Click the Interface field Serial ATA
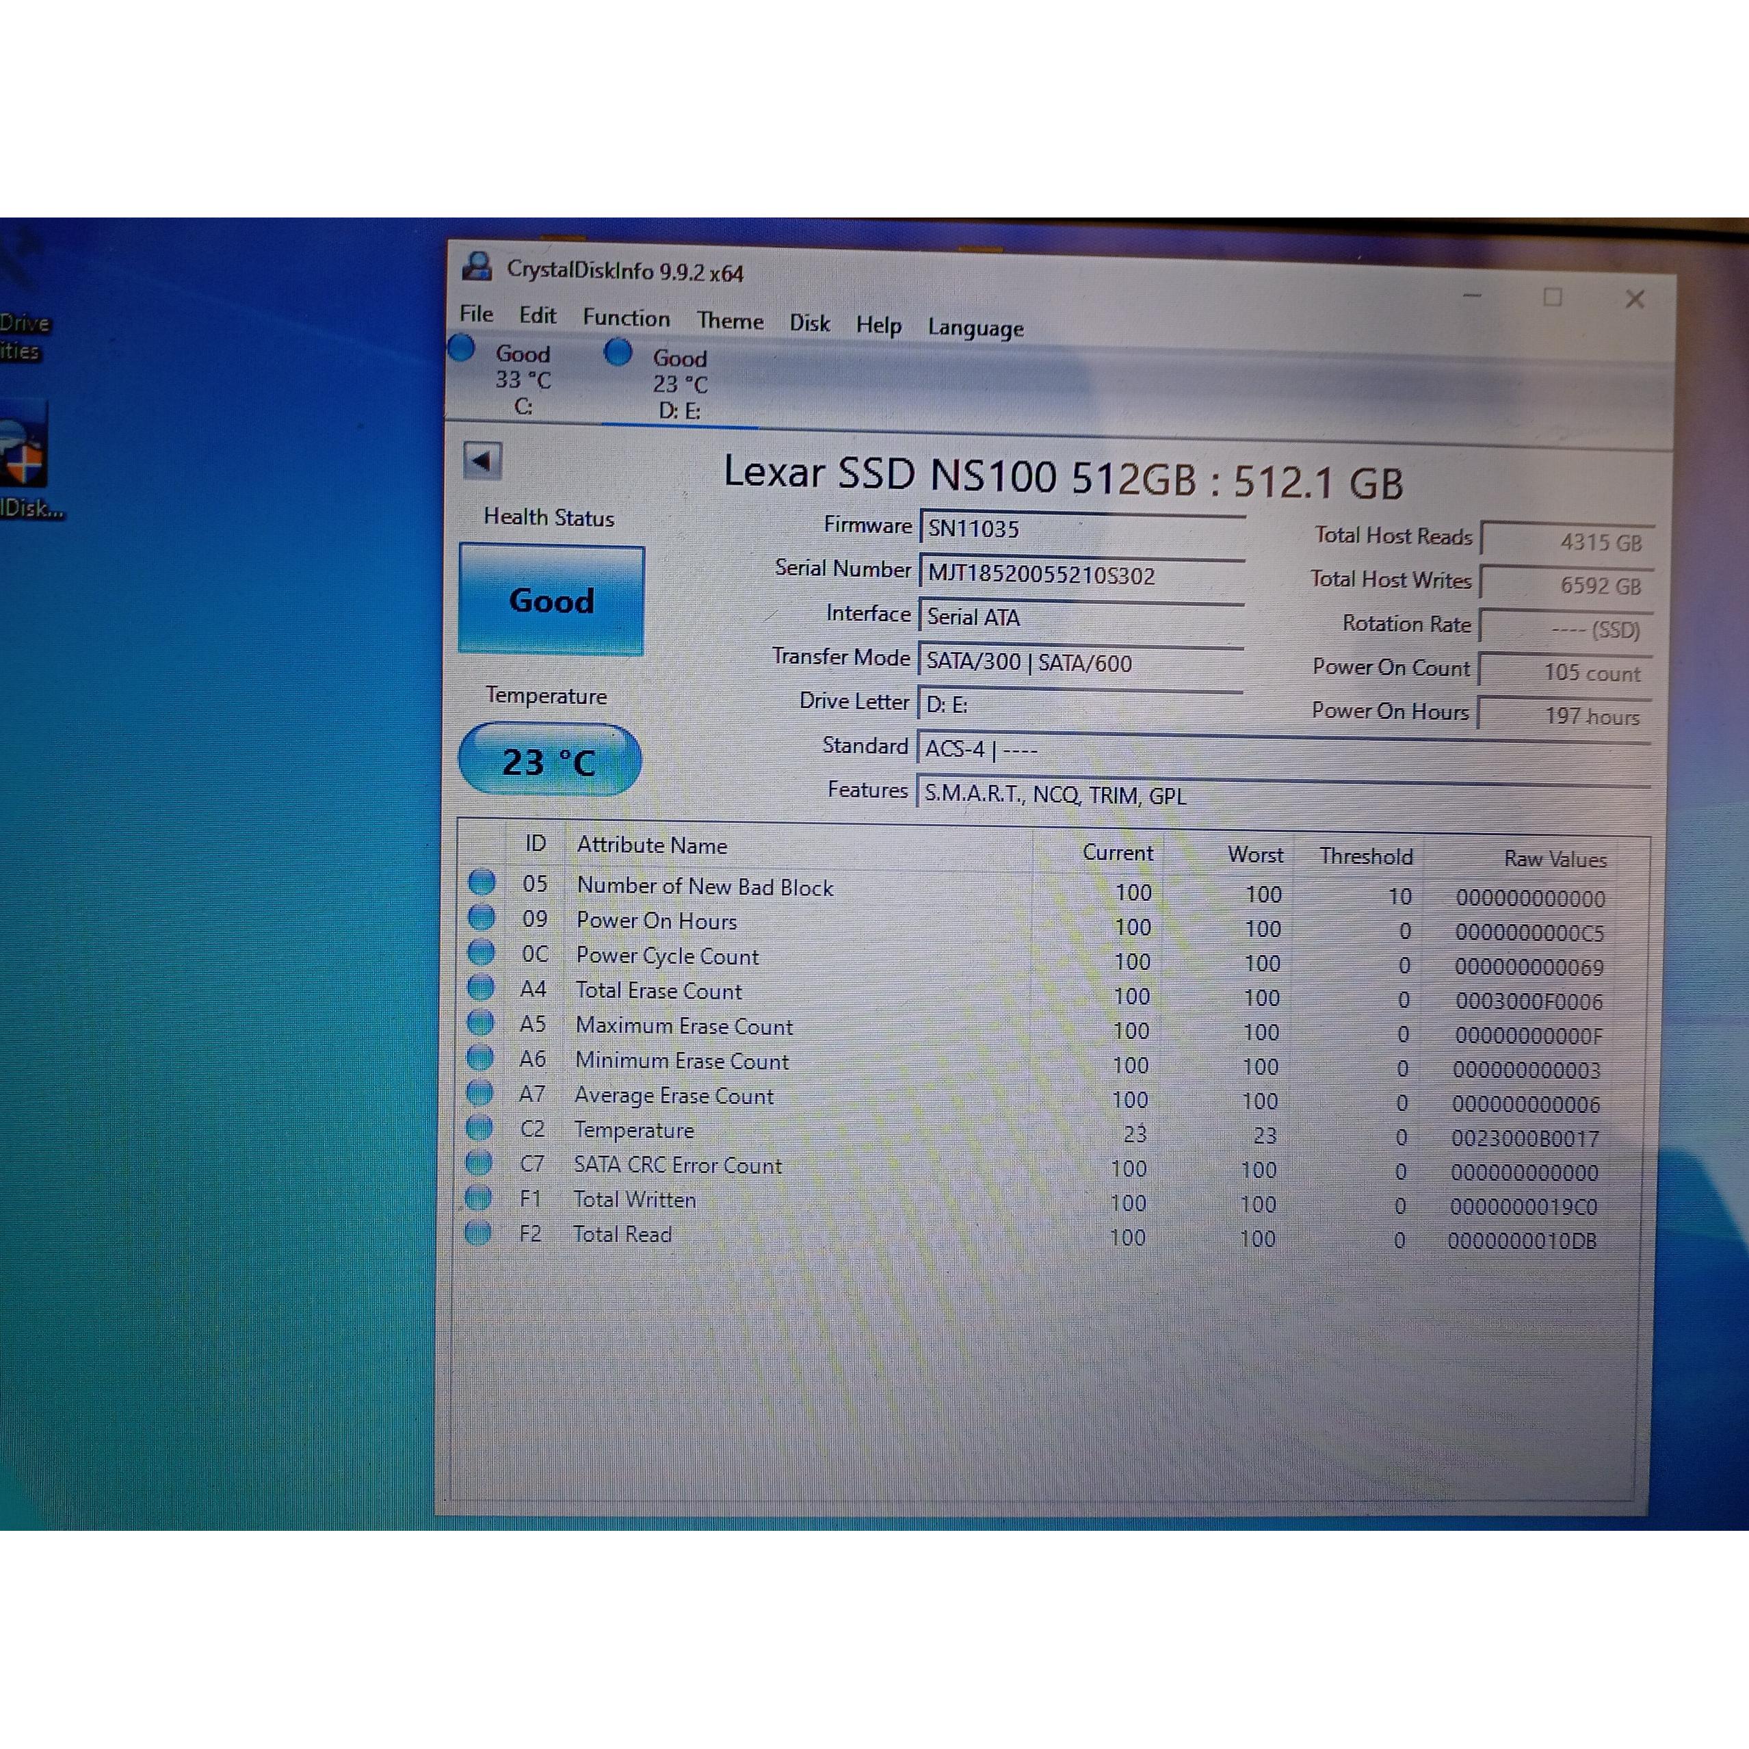The width and height of the screenshot is (1749, 1749). [1081, 618]
